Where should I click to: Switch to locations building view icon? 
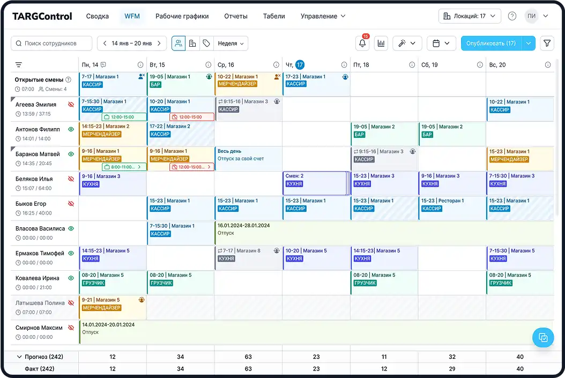[x=192, y=43]
